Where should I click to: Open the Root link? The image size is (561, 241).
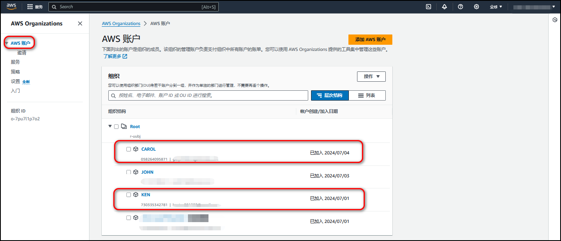pos(135,126)
